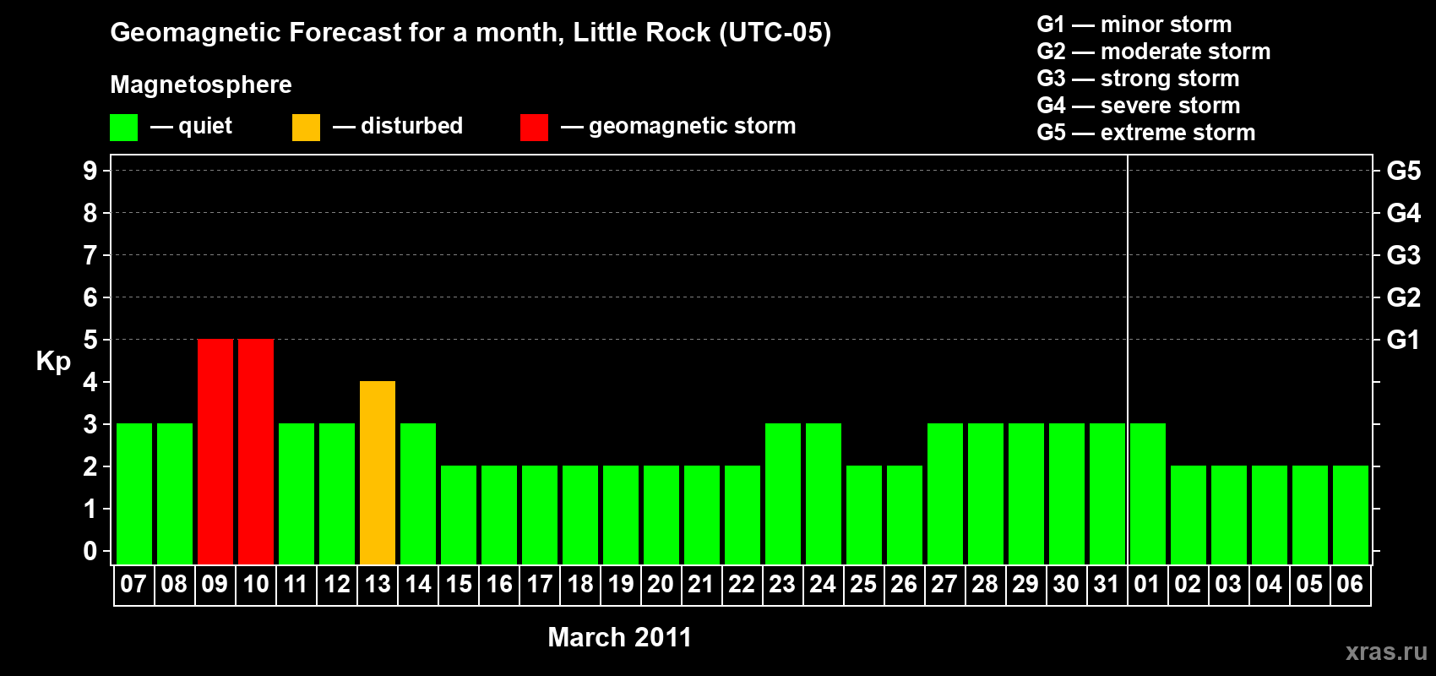Click the date label 11

point(296,585)
